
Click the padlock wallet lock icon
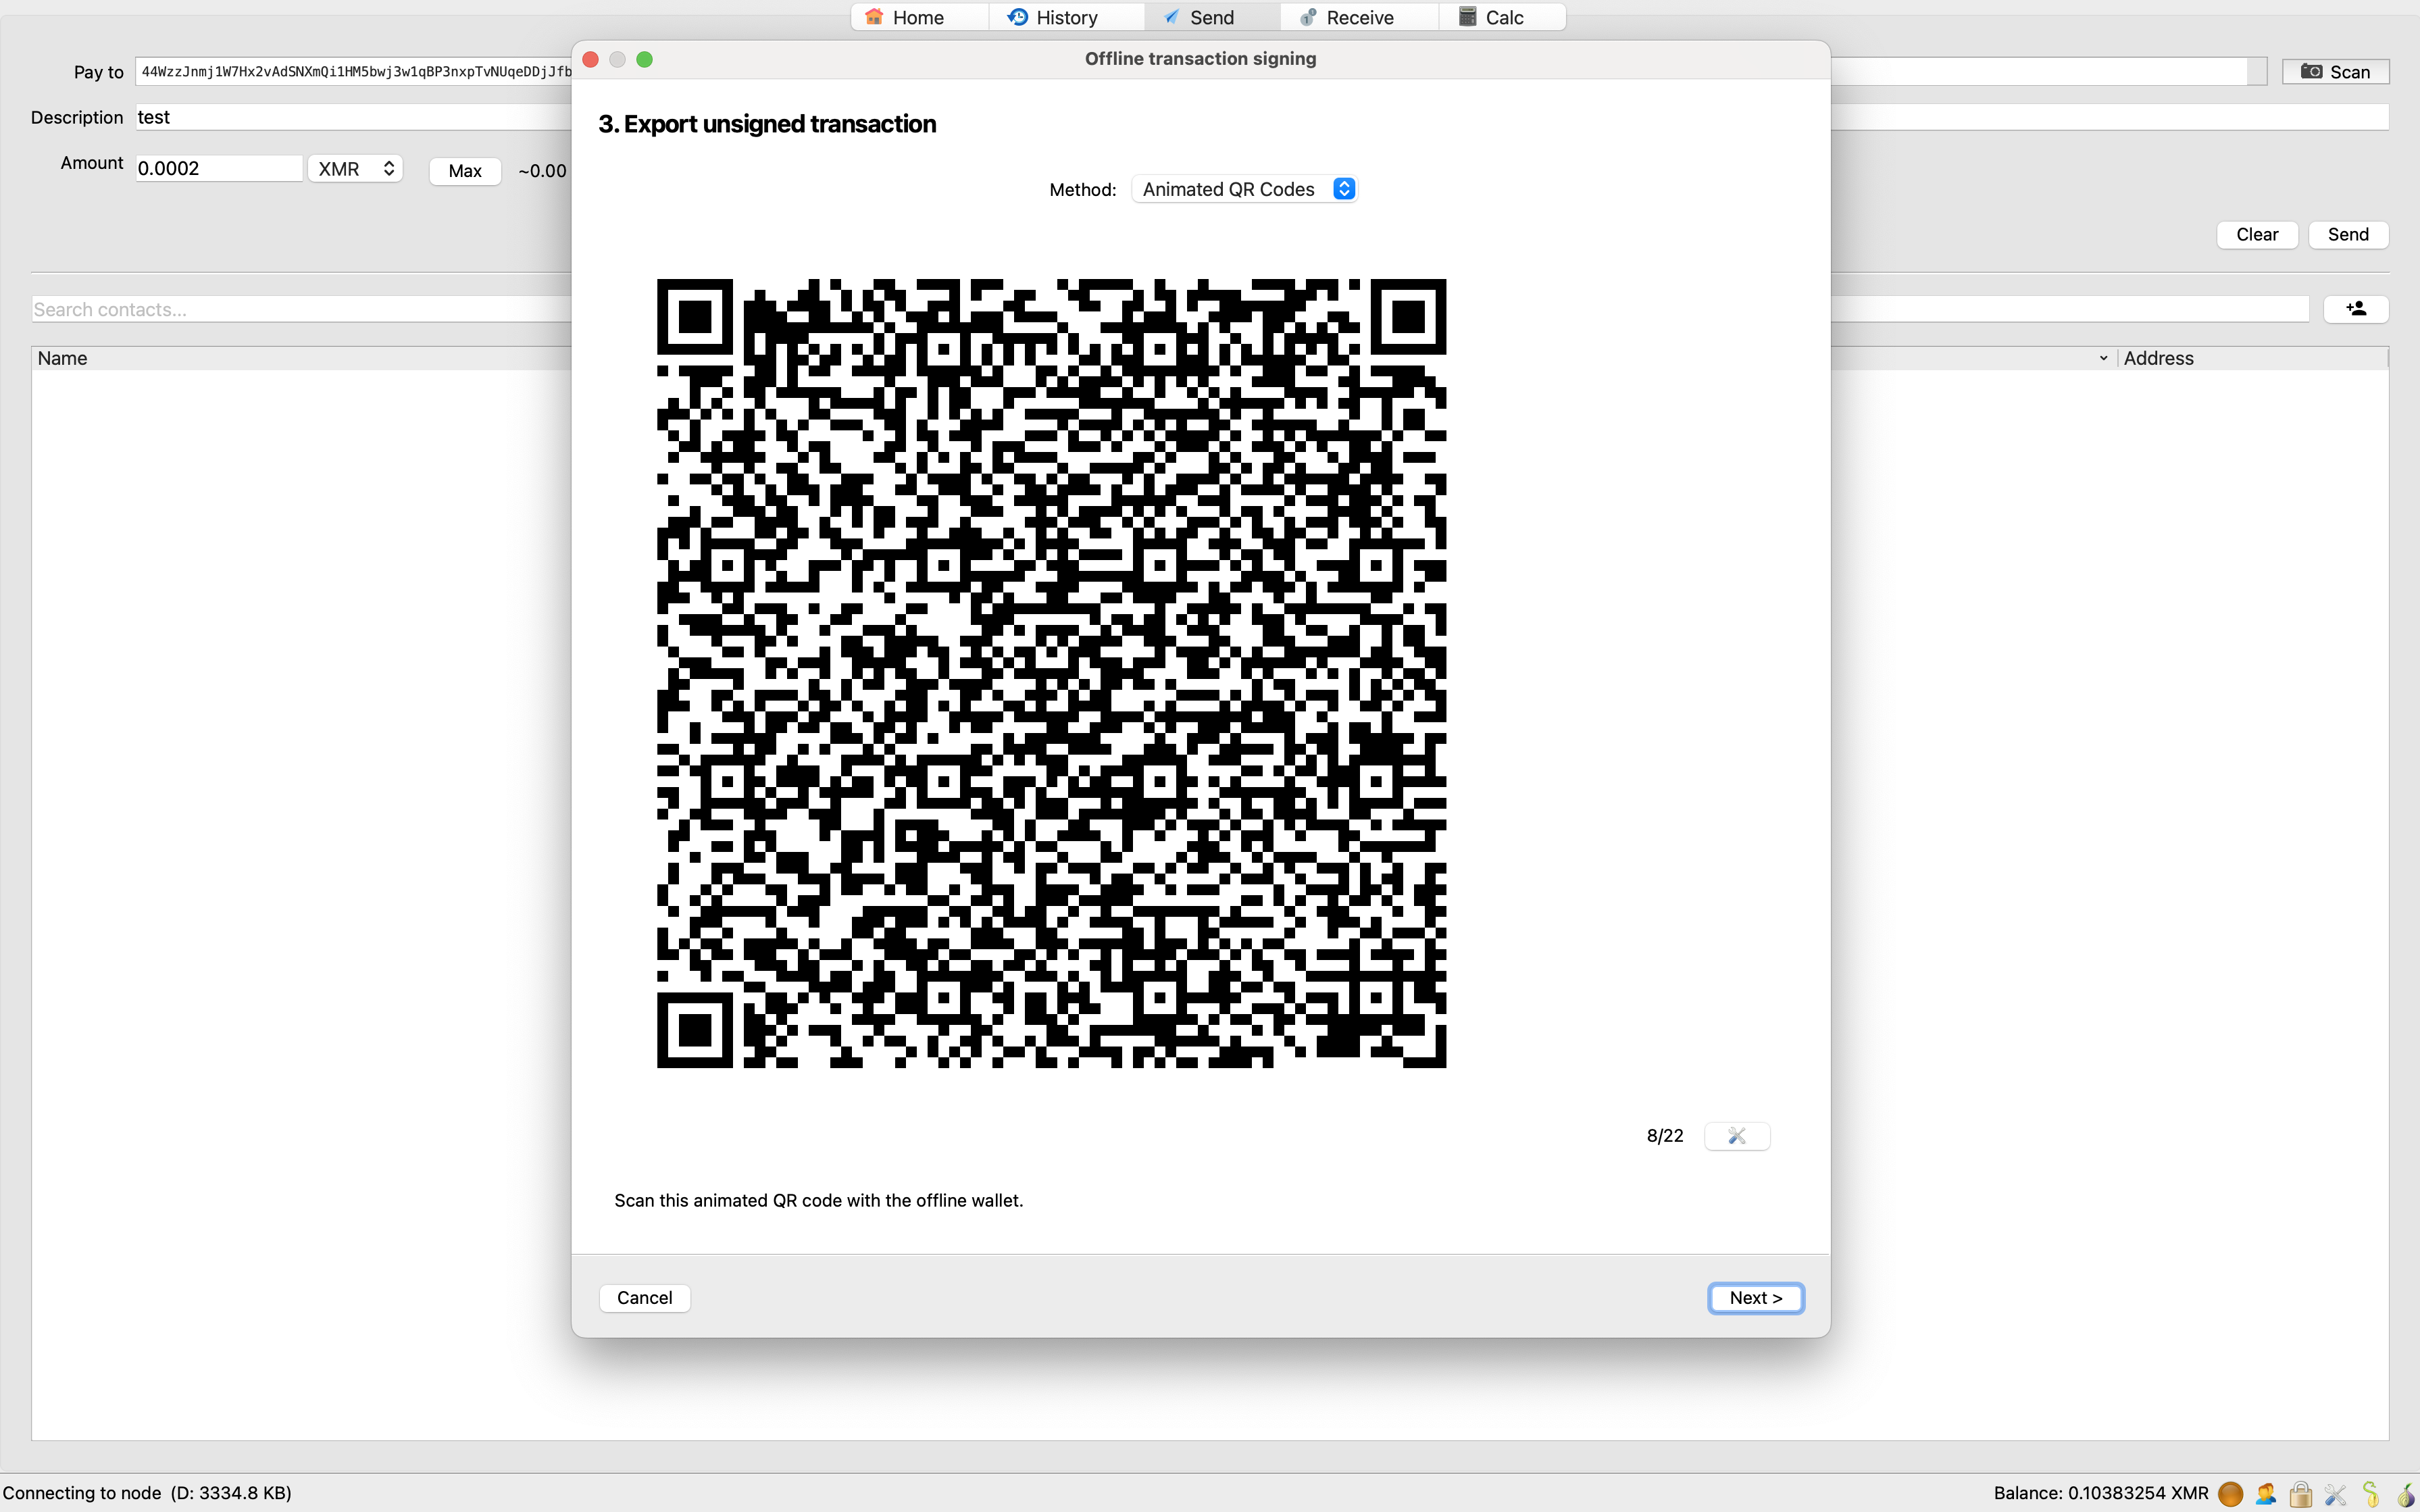2301,1493
